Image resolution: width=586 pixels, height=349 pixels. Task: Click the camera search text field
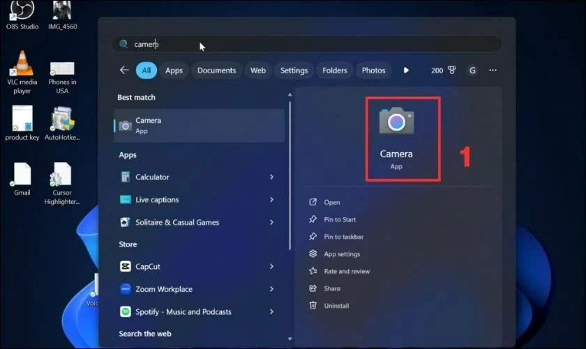tap(306, 44)
